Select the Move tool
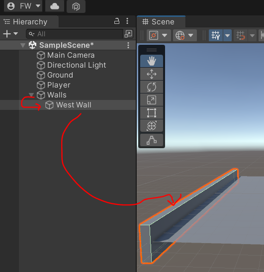The height and width of the screenshot is (272, 264). click(x=152, y=74)
